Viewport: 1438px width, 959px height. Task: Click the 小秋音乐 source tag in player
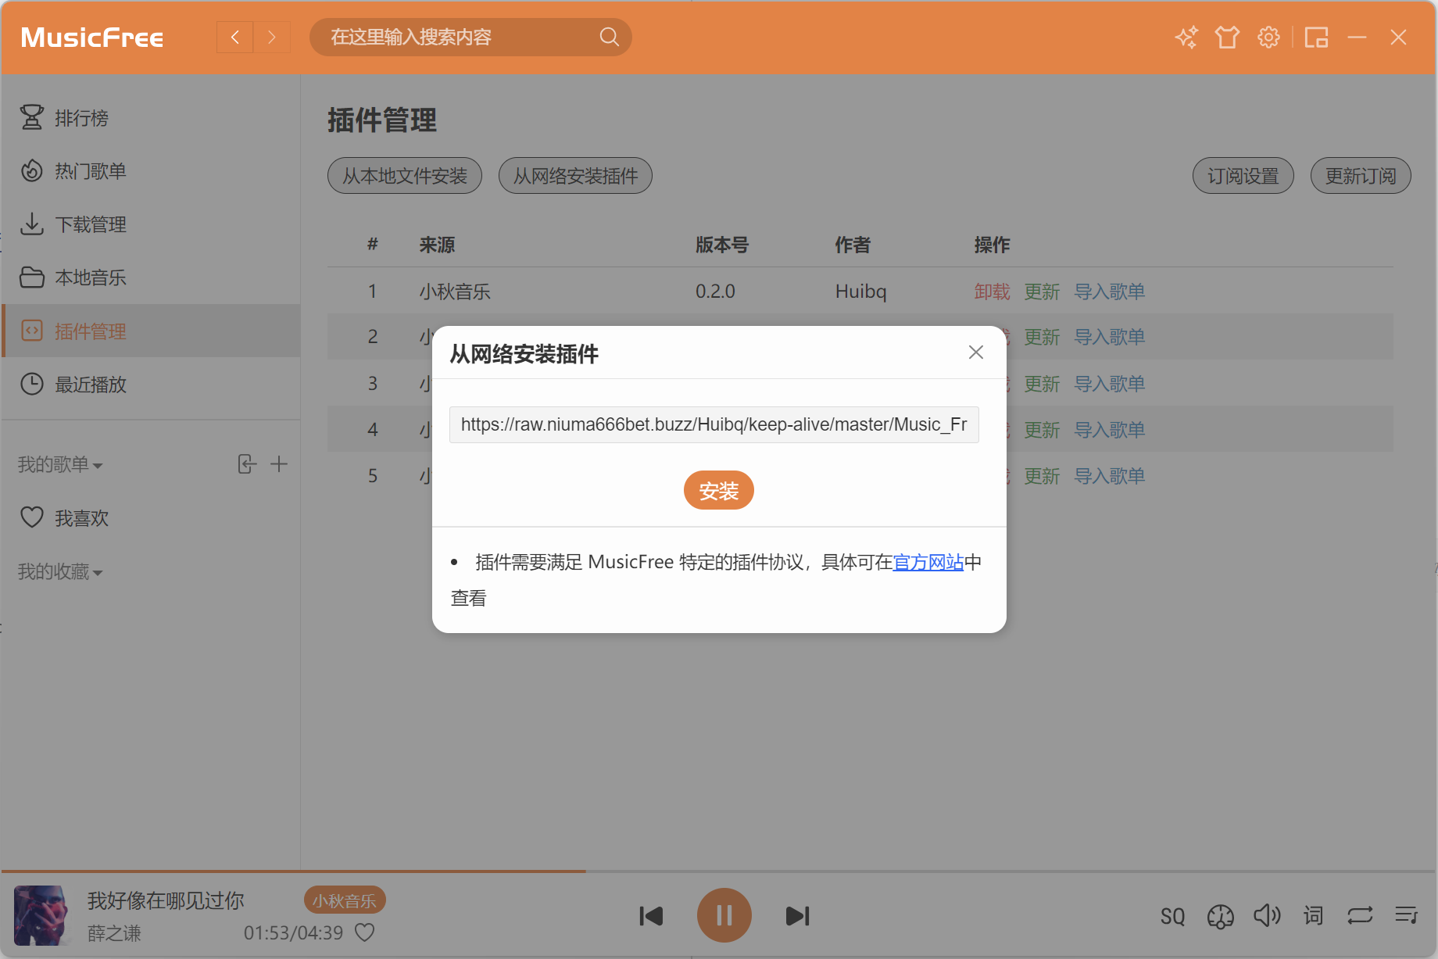coord(344,900)
